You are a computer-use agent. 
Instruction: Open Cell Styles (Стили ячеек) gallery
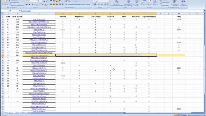pyautogui.click(x=136, y=3)
